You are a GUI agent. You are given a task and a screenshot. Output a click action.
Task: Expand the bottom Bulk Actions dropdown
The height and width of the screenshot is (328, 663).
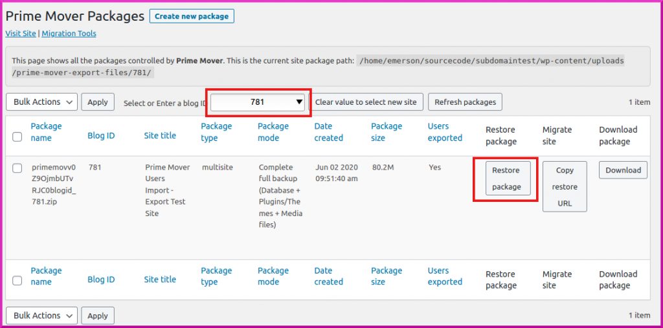coord(42,316)
